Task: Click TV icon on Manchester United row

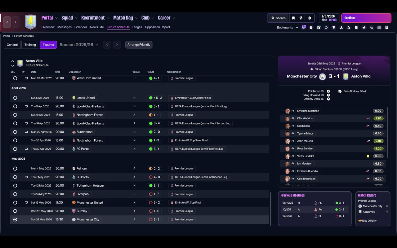Action: pos(26,202)
